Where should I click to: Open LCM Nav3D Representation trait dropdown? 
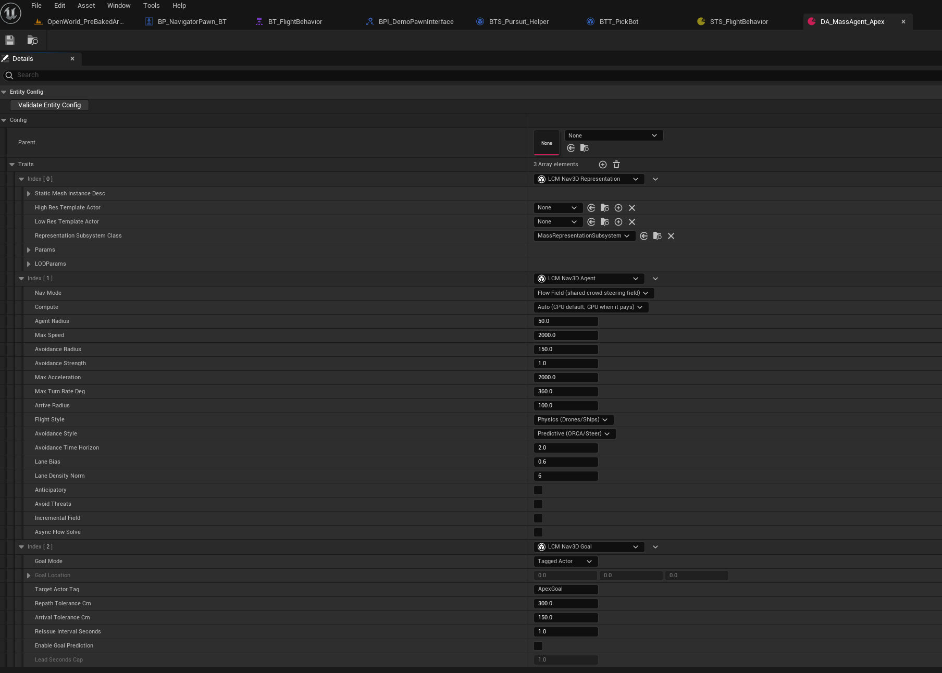[x=589, y=179]
